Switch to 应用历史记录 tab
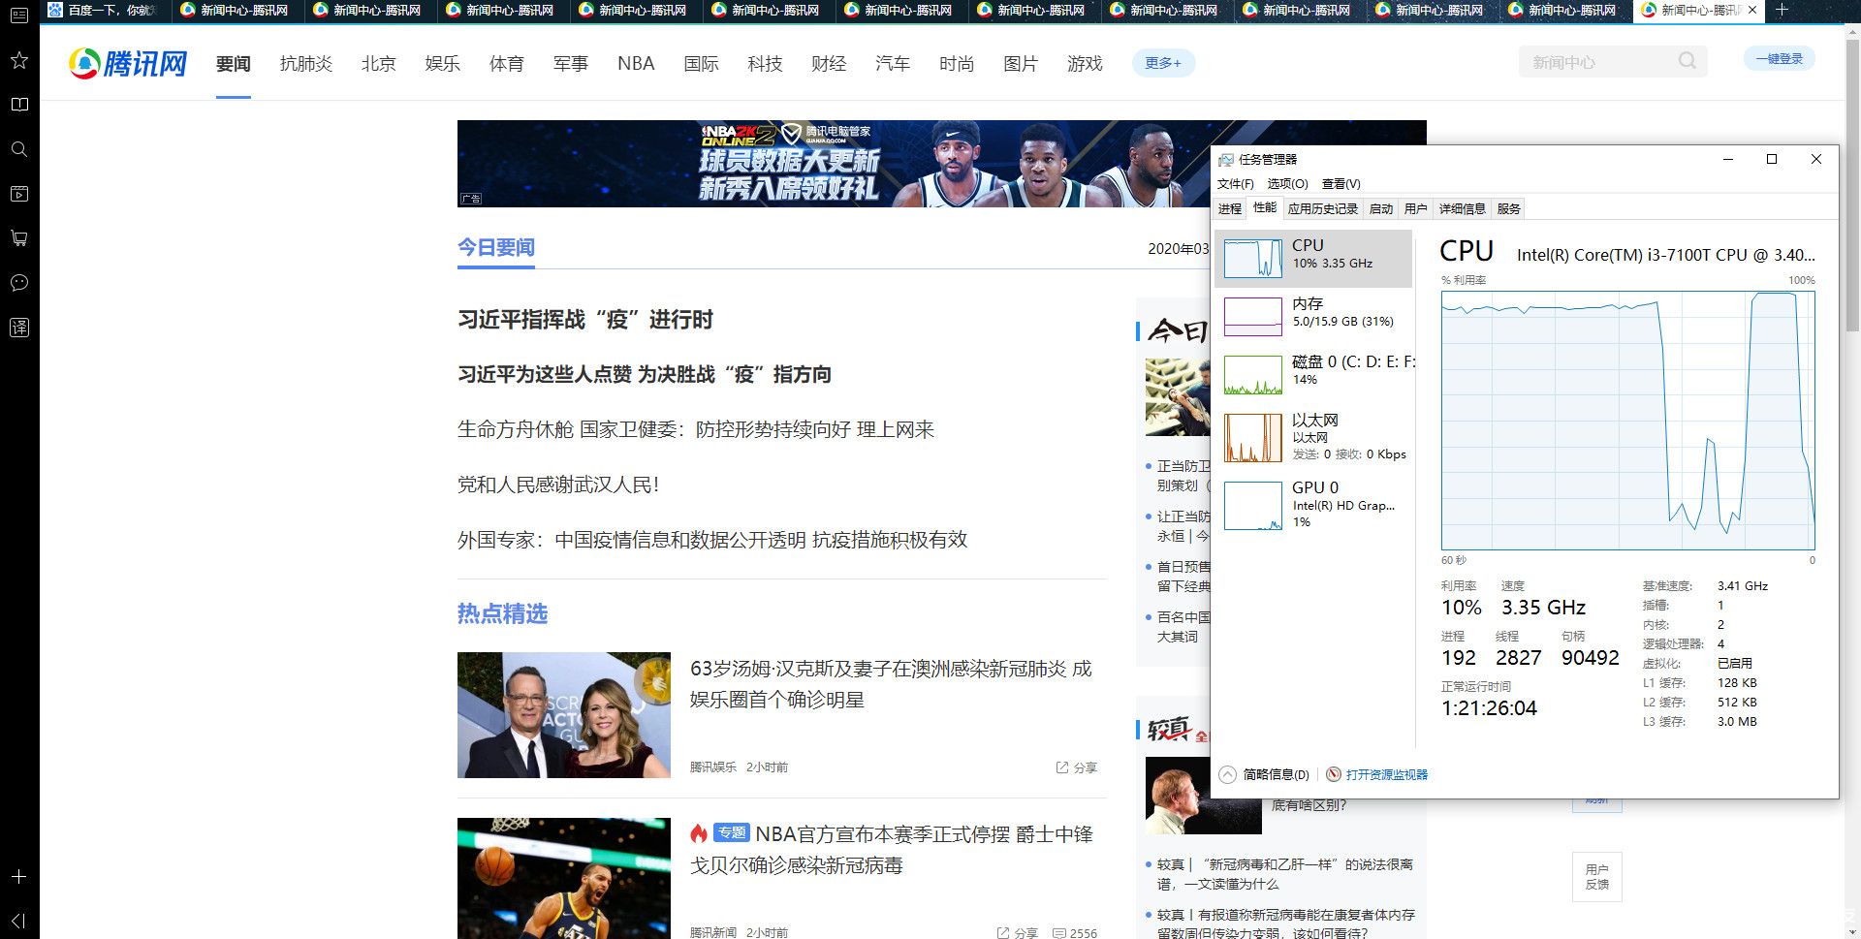Viewport: 1861px width, 939px height. coord(1323,208)
